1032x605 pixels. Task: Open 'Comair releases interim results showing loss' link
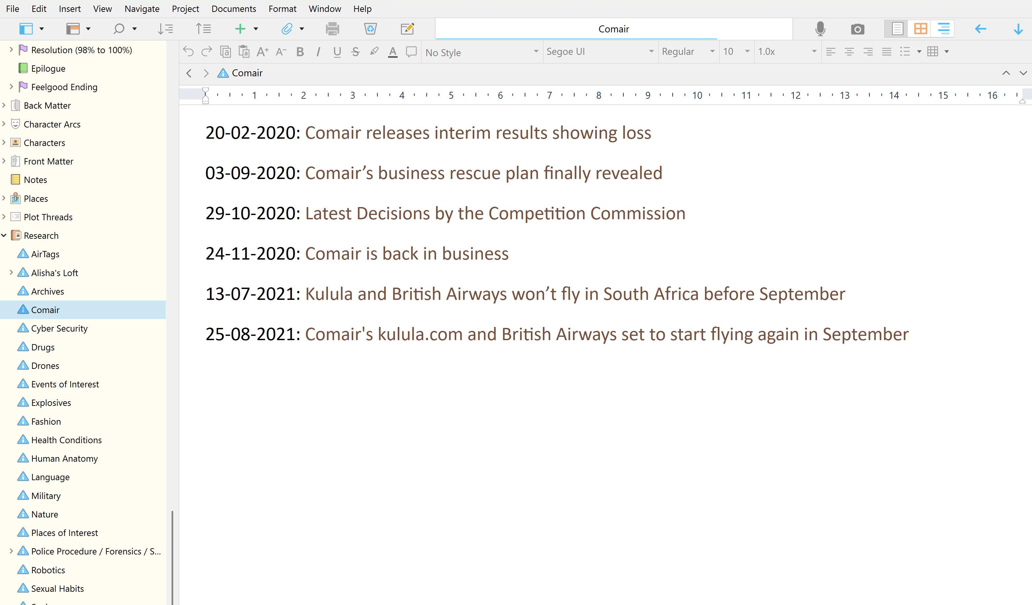coord(478,133)
